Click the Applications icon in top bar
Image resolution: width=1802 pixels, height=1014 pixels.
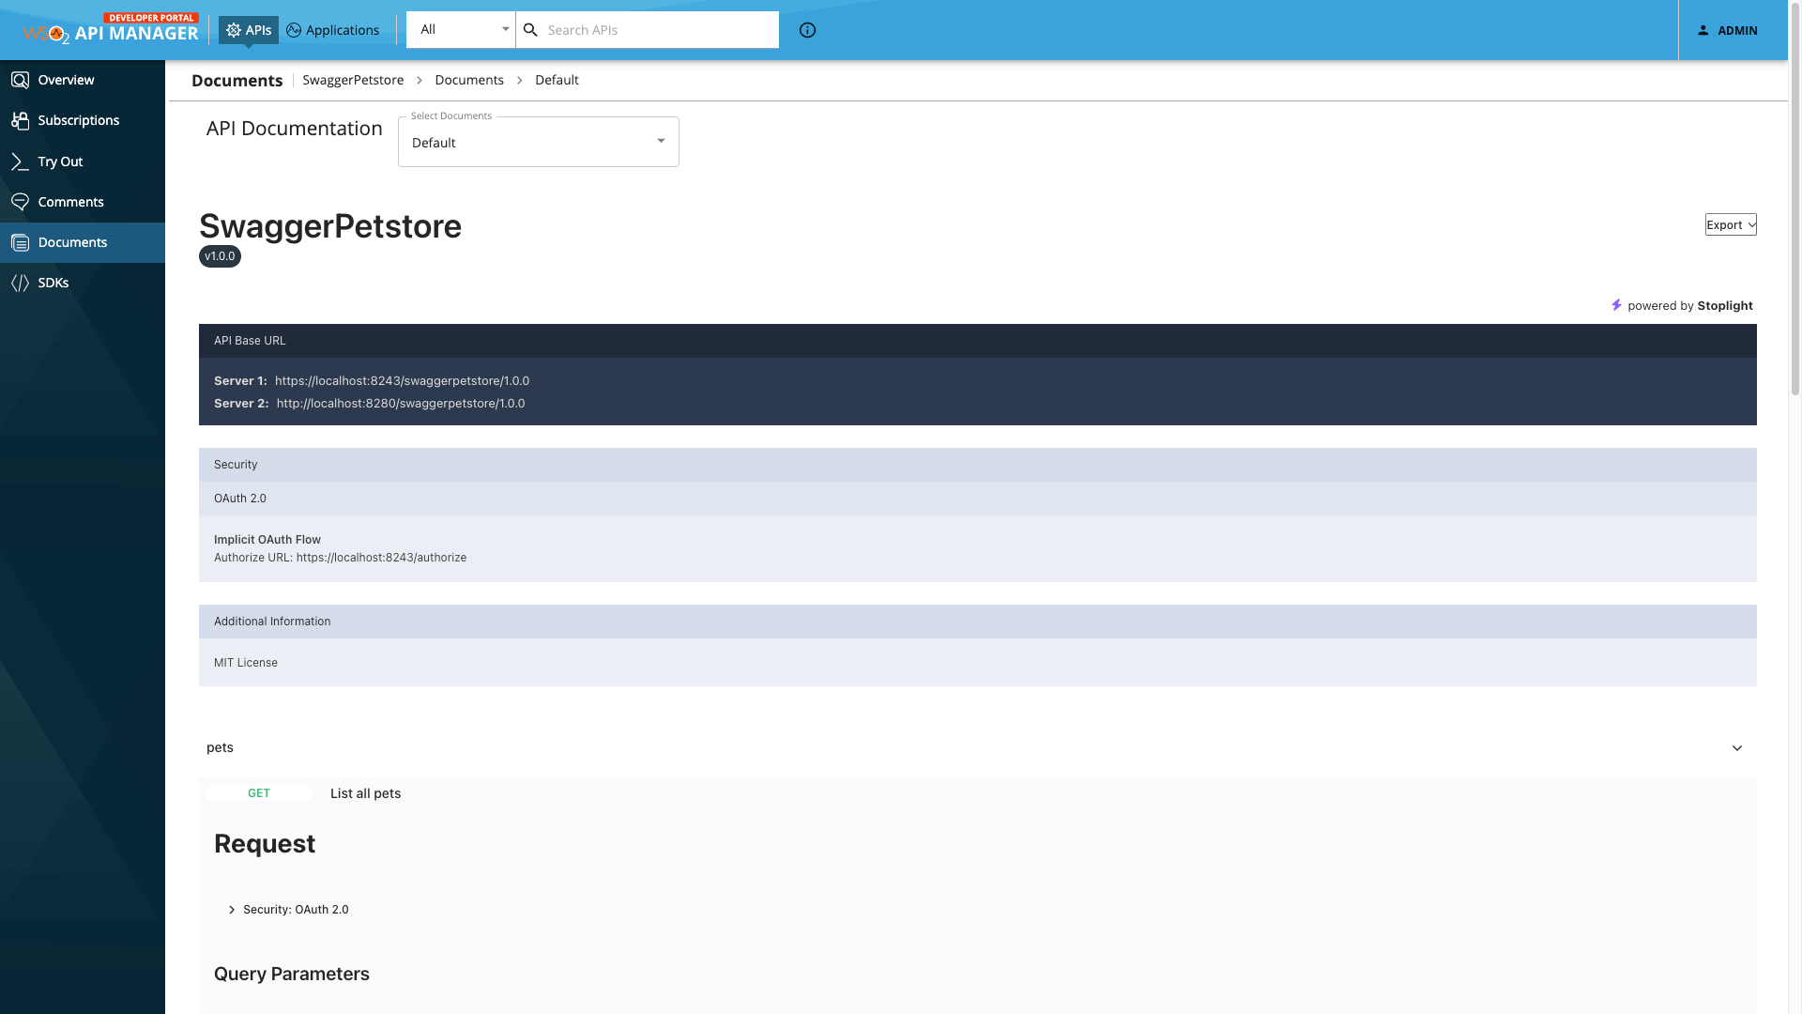point(294,30)
